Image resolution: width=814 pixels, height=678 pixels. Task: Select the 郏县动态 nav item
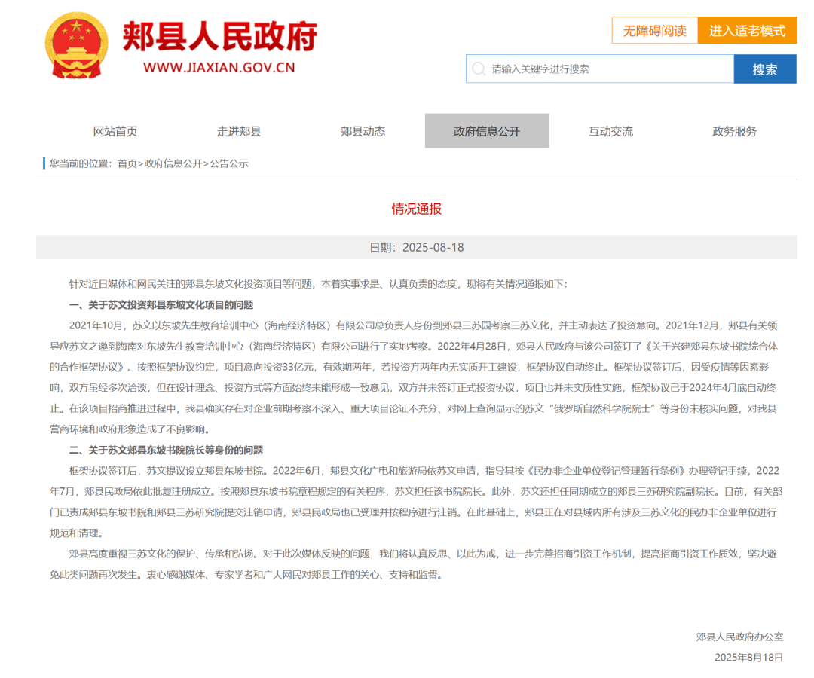click(x=363, y=130)
